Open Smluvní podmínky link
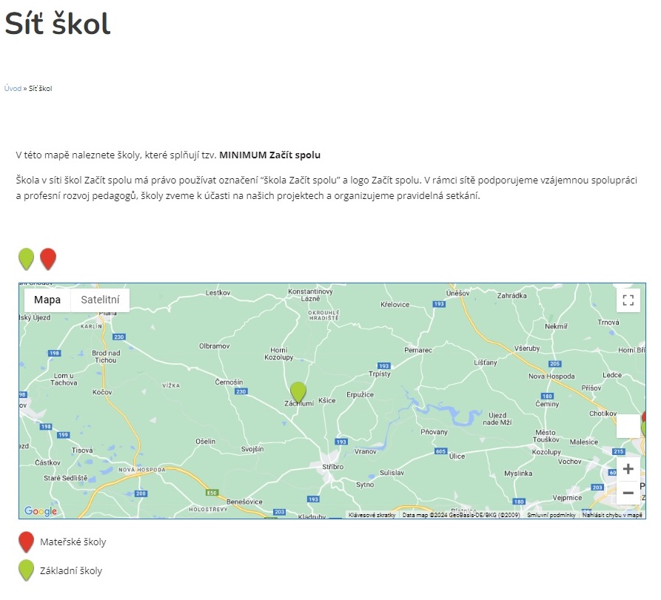 (551, 515)
